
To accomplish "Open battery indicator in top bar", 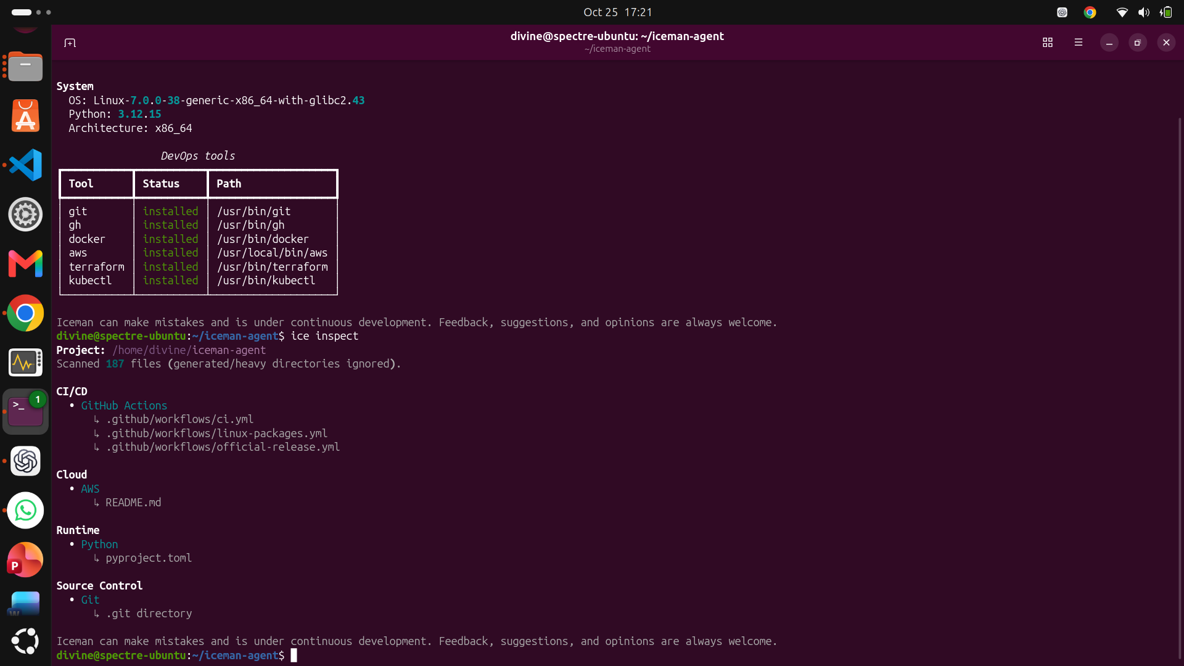I will (x=1165, y=12).
